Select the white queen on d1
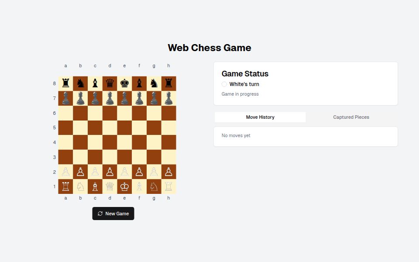The width and height of the screenshot is (419, 262). tap(110, 186)
